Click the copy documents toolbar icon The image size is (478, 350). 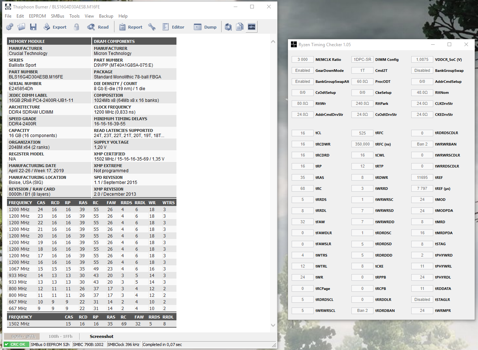click(240, 27)
